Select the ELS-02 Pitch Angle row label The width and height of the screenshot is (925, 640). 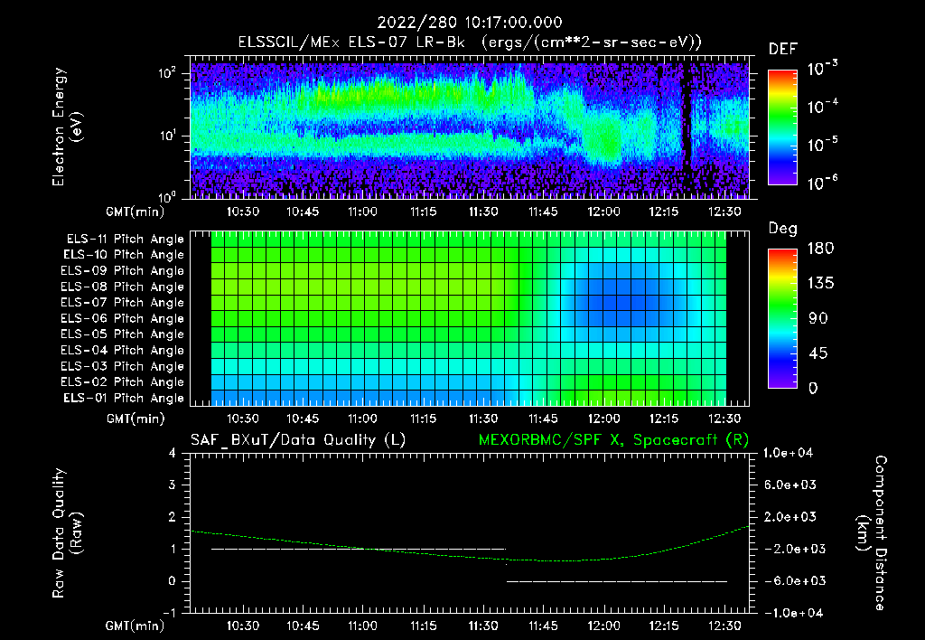(123, 382)
